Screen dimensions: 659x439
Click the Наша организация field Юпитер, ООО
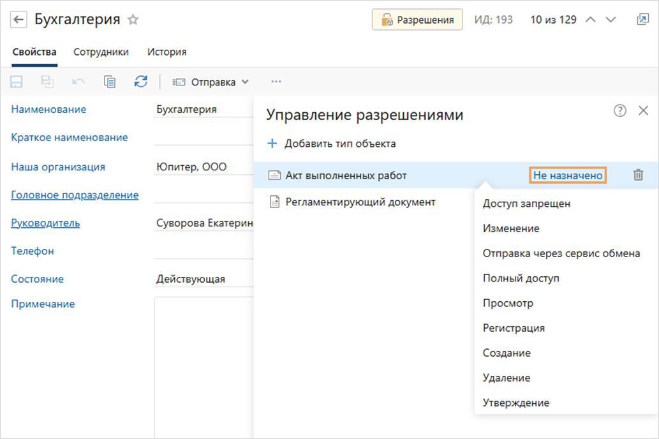[x=204, y=167]
